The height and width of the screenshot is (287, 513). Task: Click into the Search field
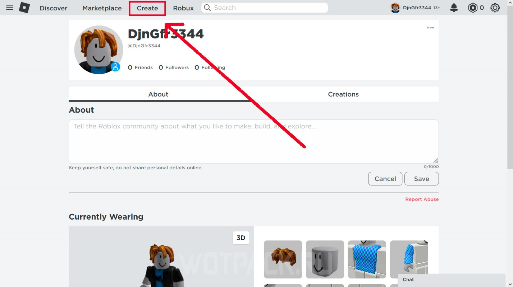[x=265, y=8]
